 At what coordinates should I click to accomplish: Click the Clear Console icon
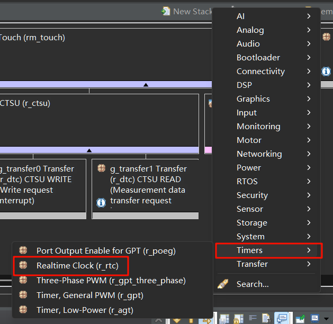tap(267, 319)
